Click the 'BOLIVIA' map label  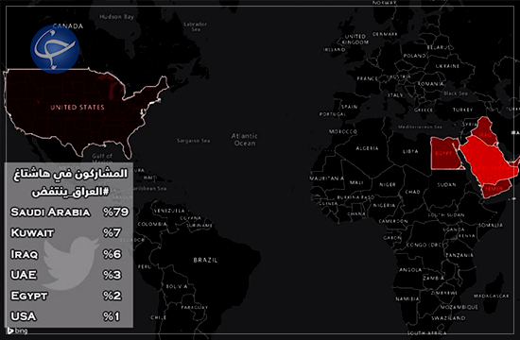click(177, 286)
